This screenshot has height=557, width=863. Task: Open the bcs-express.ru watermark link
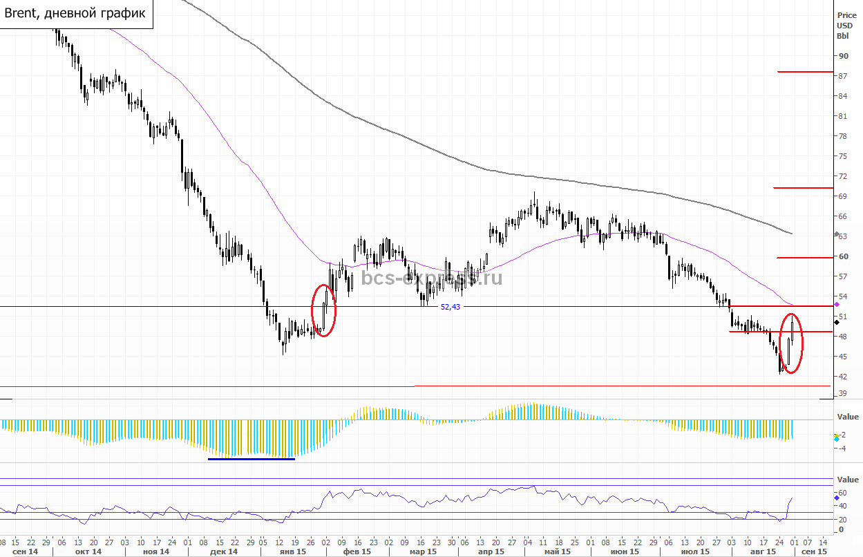431,278
